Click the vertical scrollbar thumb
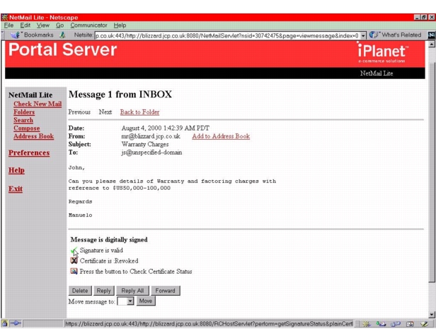This screenshot has width=436, height=329. [x=432, y=172]
